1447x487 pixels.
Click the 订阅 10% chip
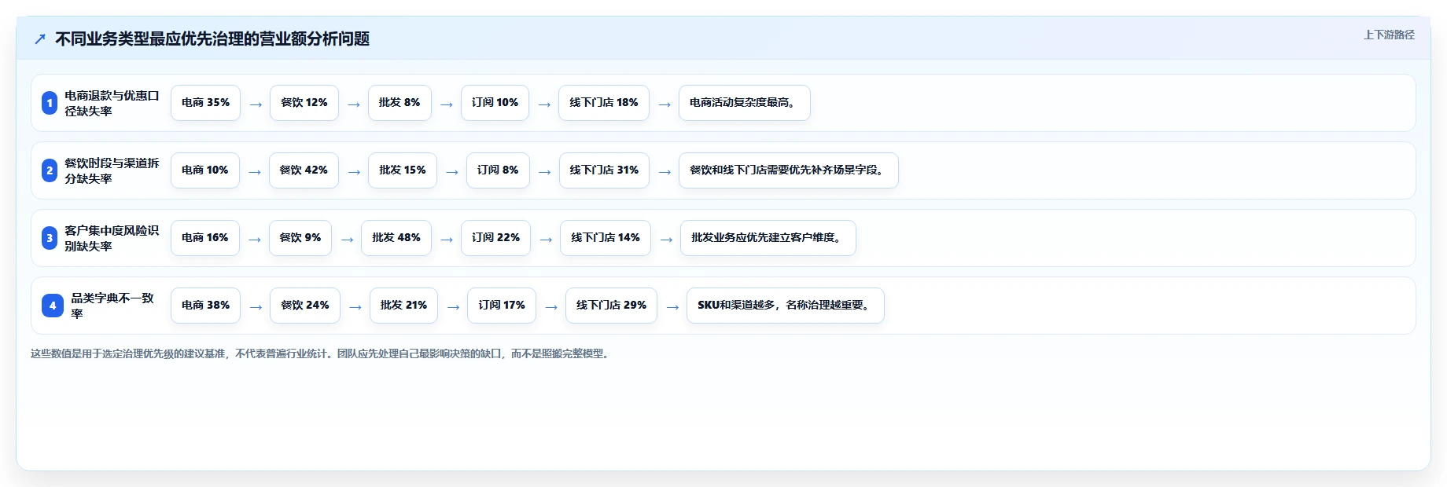pos(495,103)
